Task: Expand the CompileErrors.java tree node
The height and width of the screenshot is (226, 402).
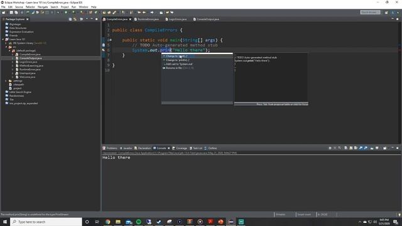Action: tap(13, 55)
